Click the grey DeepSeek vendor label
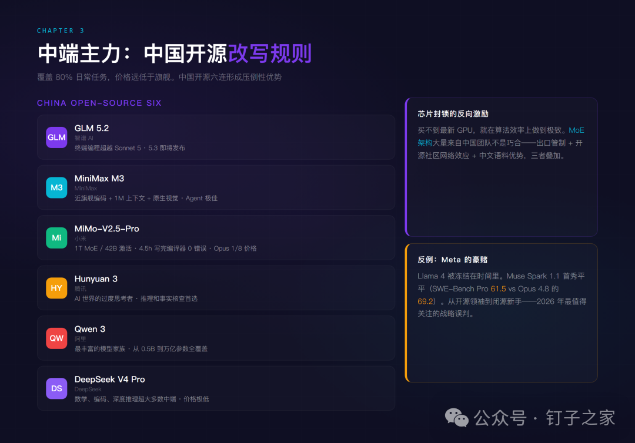The width and height of the screenshot is (635, 443). (88, 389)
